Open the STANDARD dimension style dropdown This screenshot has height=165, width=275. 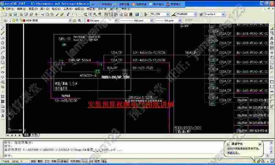(195, 14)
